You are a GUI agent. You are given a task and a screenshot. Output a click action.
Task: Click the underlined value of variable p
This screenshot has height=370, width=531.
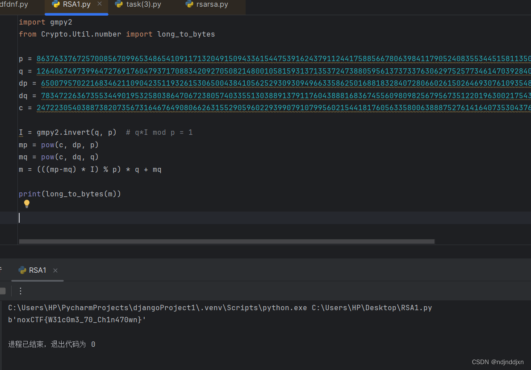268,58
